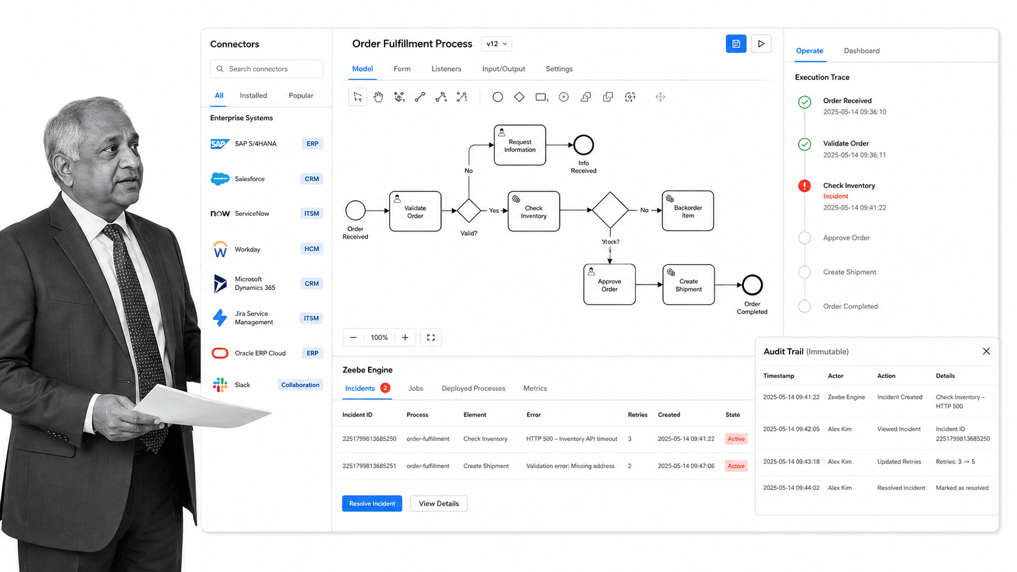Image resolution: width=1017 pixels, height=572 pixels.
Task: Select incident row 2251799813685251
Action: 543,466
